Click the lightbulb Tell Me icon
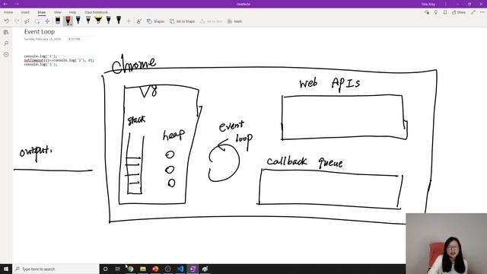The height and width of the screenshot is (274, 487). coord(436,12)
